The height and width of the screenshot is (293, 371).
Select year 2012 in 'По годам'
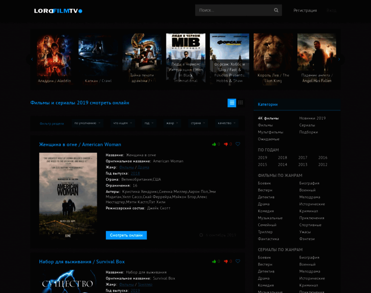tap(323, 165)
